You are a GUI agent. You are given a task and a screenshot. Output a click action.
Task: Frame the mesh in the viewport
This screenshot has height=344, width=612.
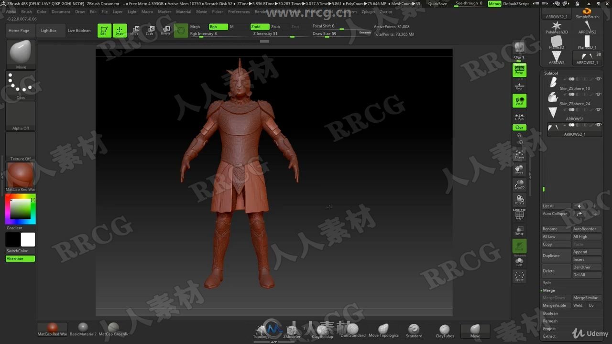[x=519, y=154]
